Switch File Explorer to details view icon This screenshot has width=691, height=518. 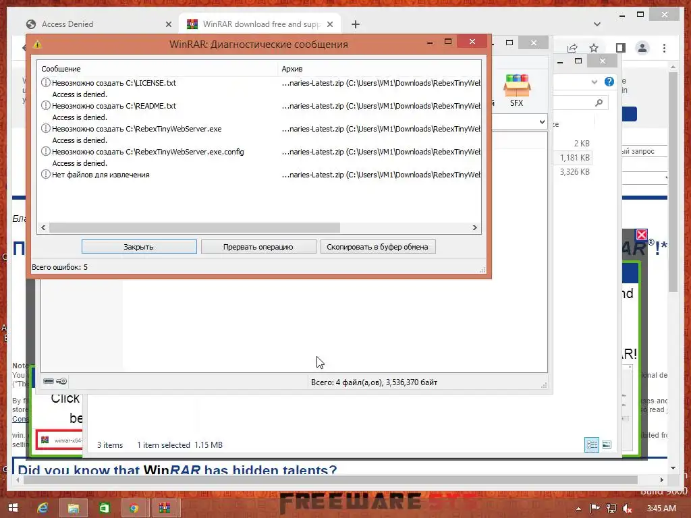[x=591, y=444]
